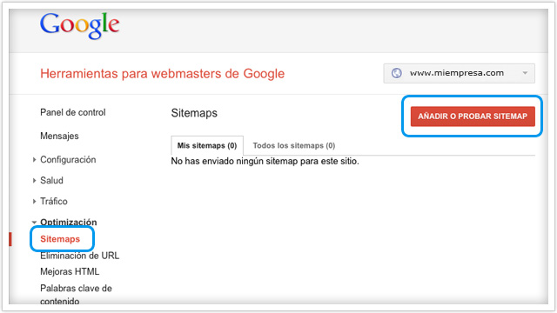This screenshot has height=313, width=557.
Task: Select Sitemaps in the sidebar
Action: point(60,239)
